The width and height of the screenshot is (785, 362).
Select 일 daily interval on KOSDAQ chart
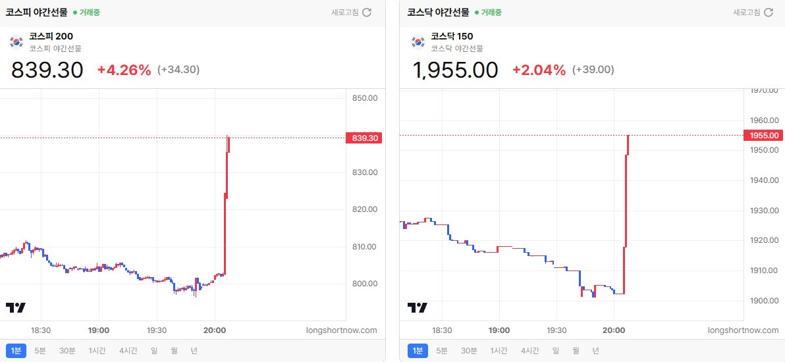pyautogui.click(x=555, y=351)
